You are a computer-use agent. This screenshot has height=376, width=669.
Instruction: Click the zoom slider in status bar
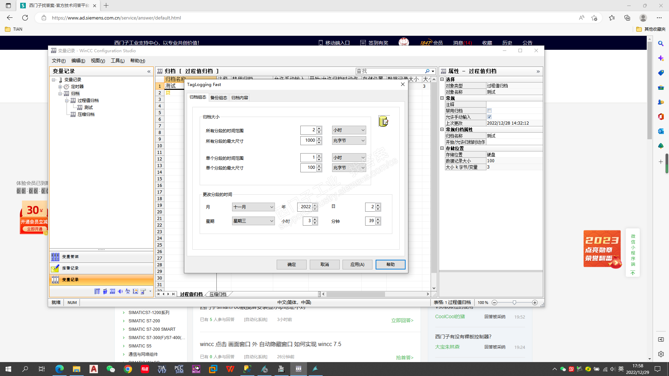[514, 303]
